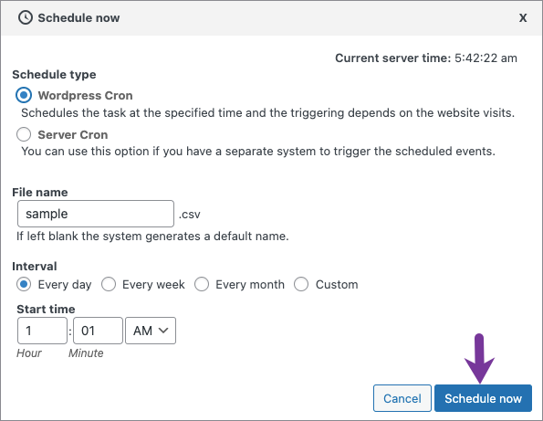Click the clock icon beside Schedule now title
This screenshot has height=421, width=543.
[x=26, y=17]
